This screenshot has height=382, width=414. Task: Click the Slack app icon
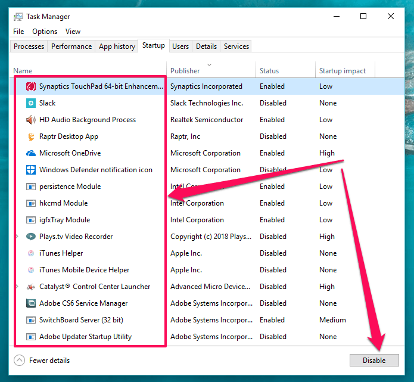[31, 103]
